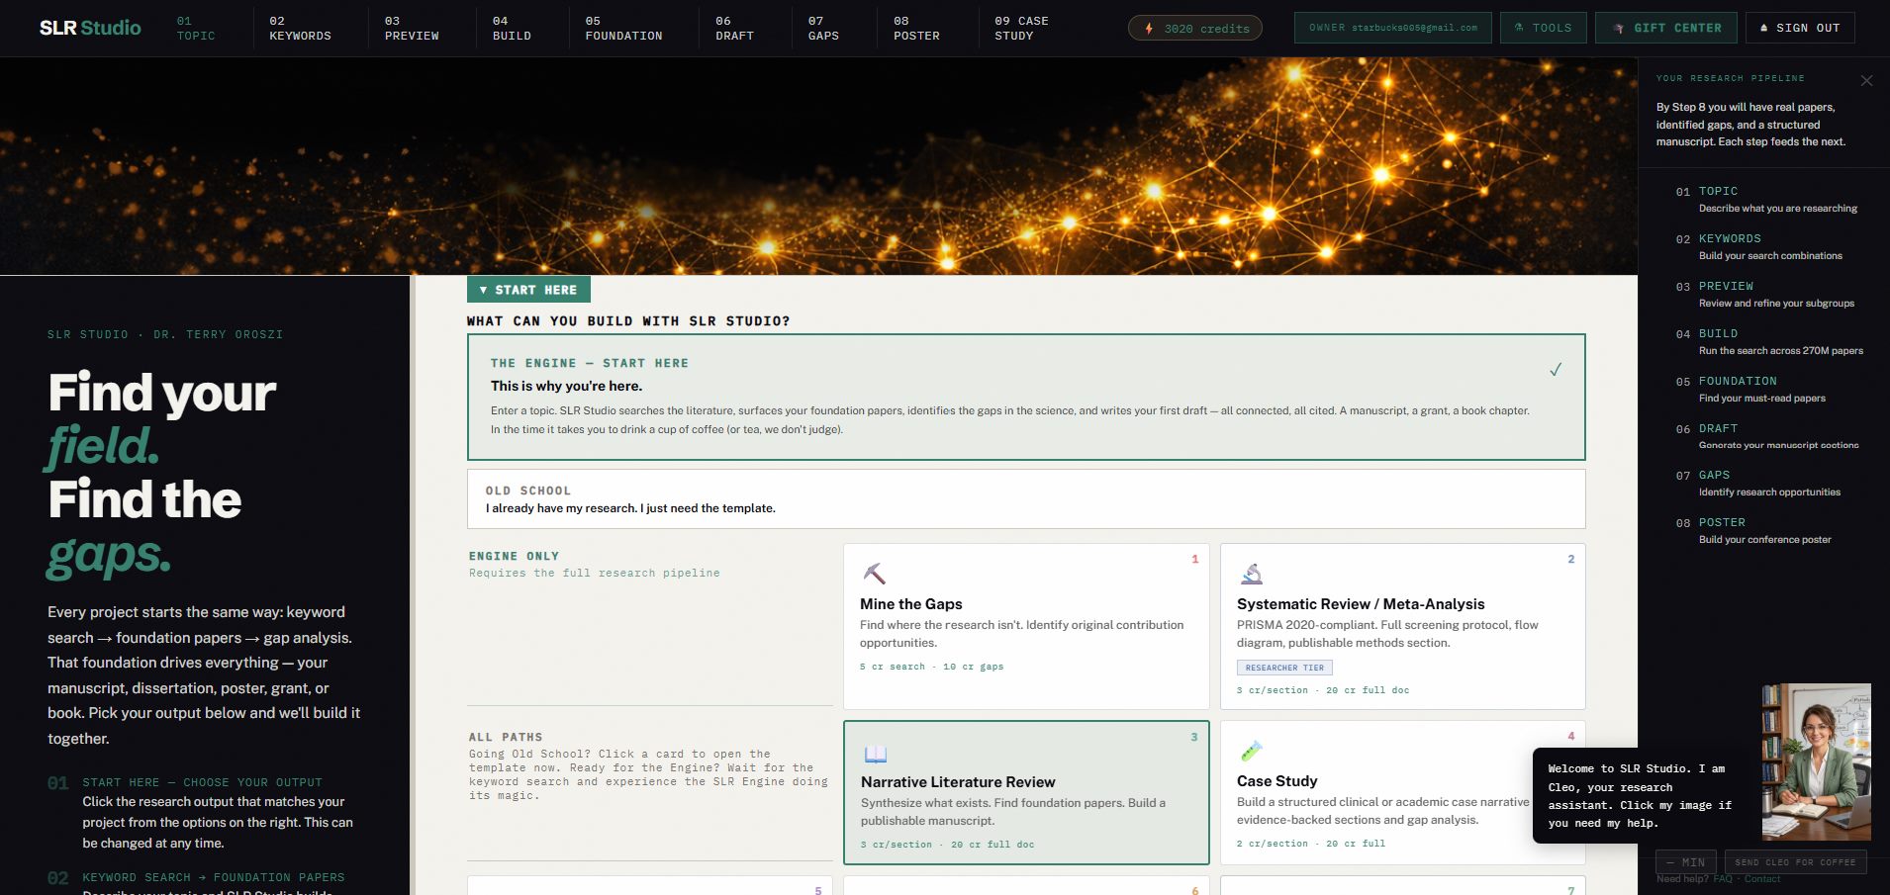Open the SLR Studio logo home link
1890x895 pixels.
coord(90,28)
